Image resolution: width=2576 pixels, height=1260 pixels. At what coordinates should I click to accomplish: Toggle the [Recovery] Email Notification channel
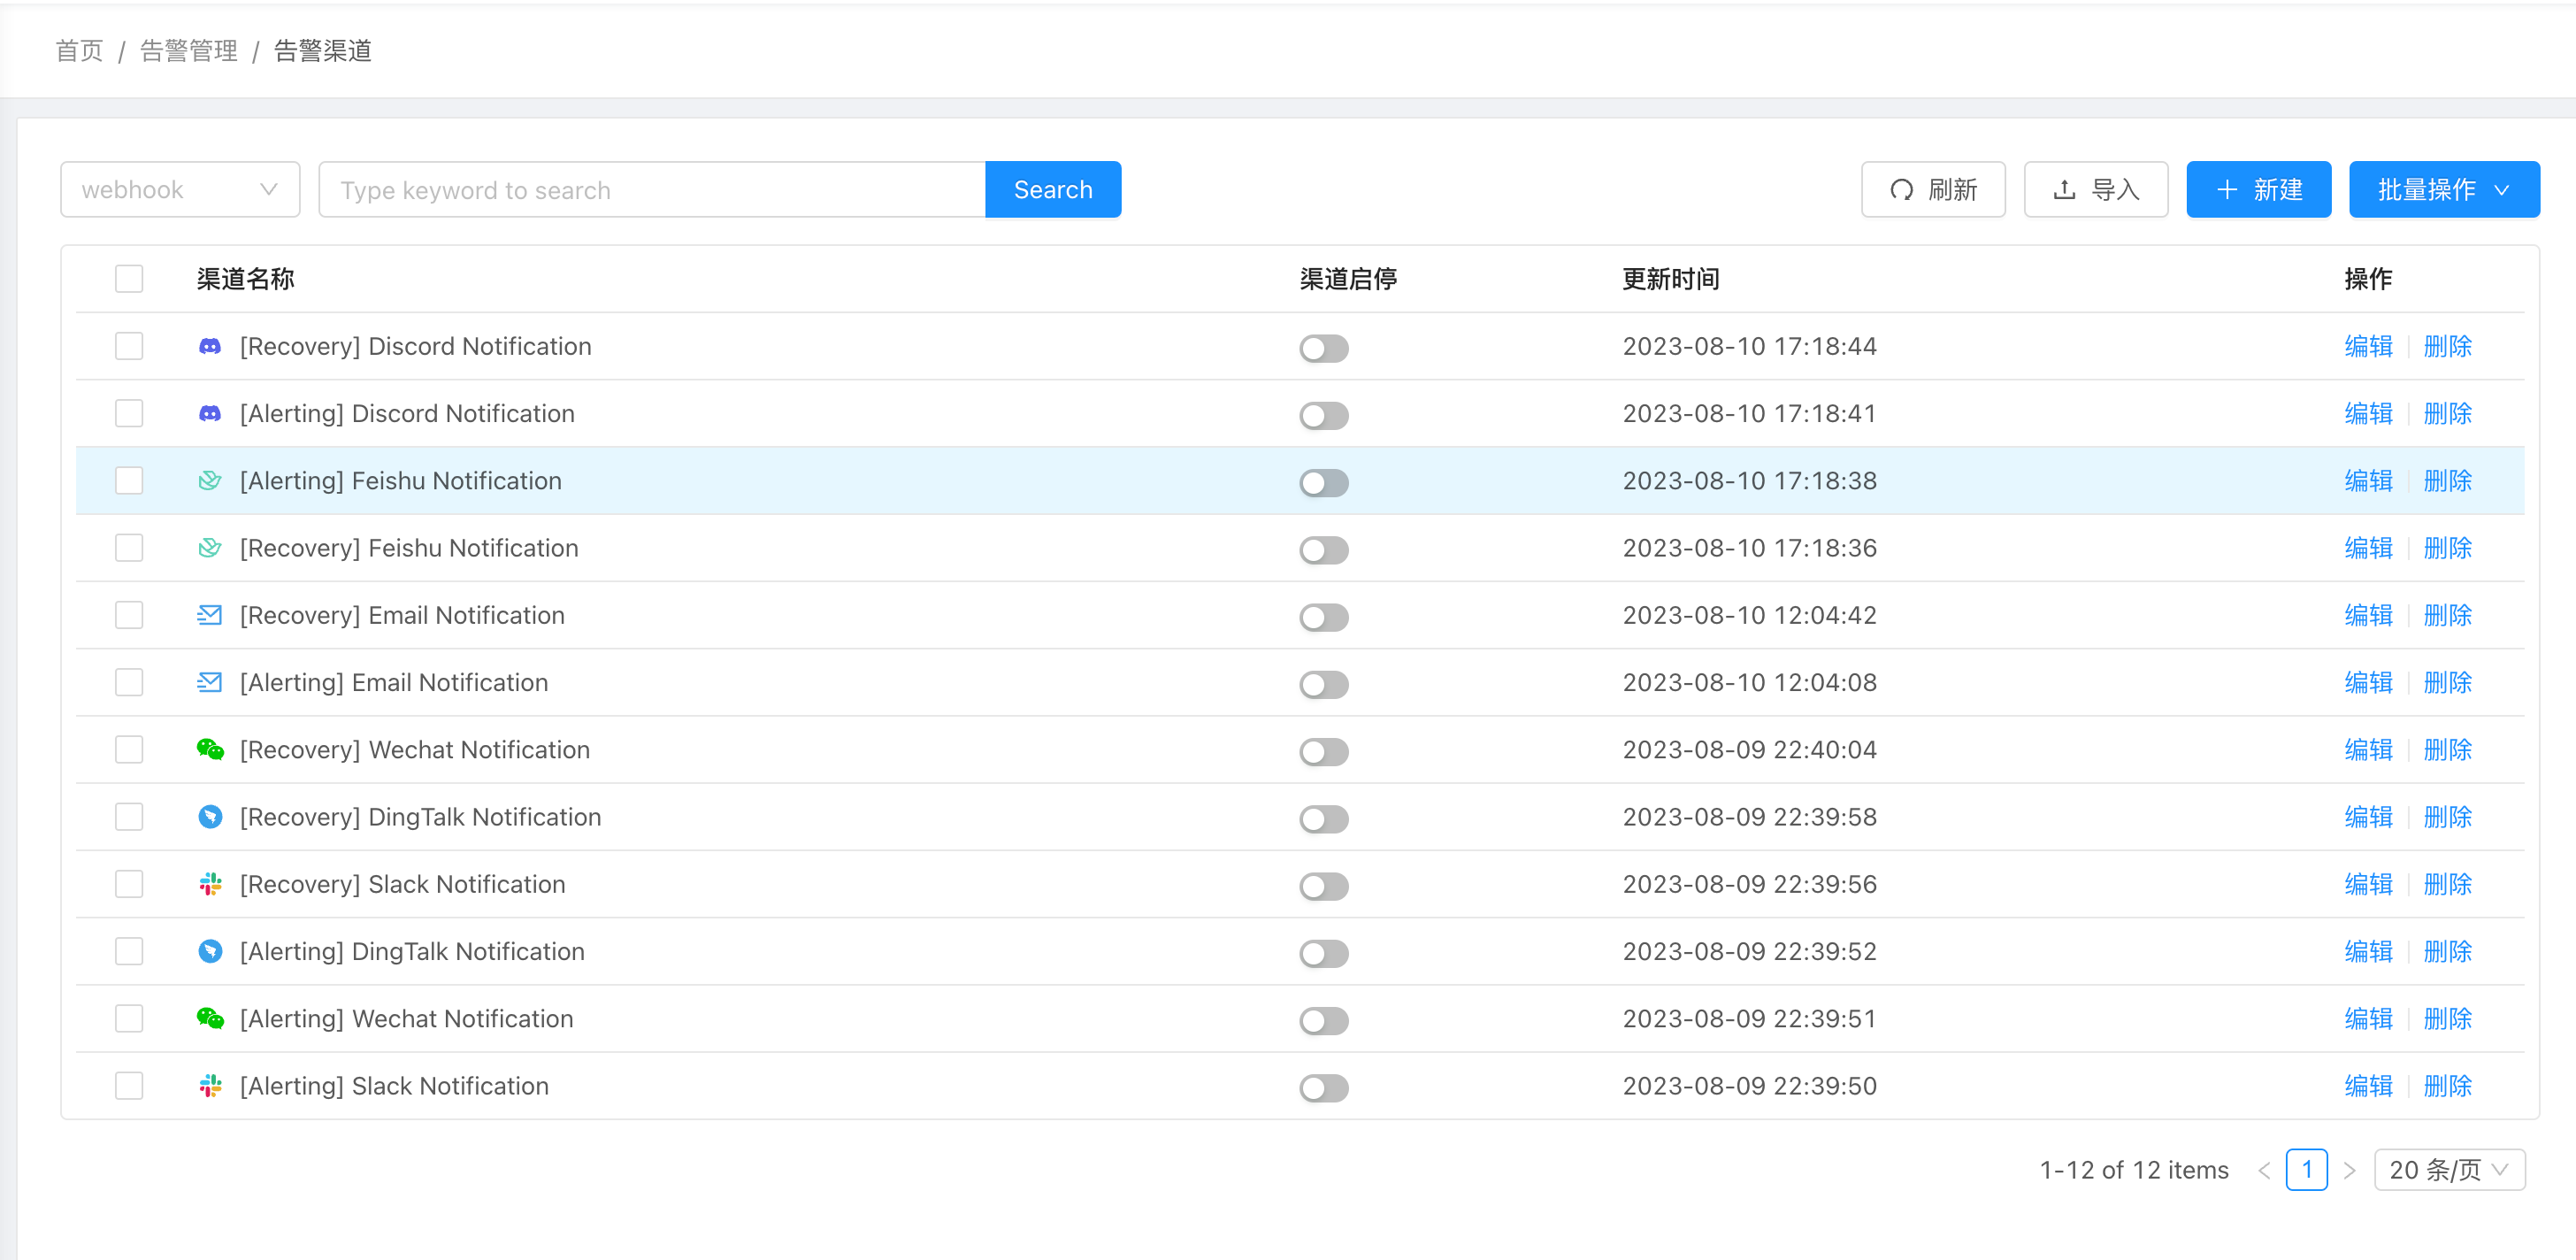tap(1322, 614)
